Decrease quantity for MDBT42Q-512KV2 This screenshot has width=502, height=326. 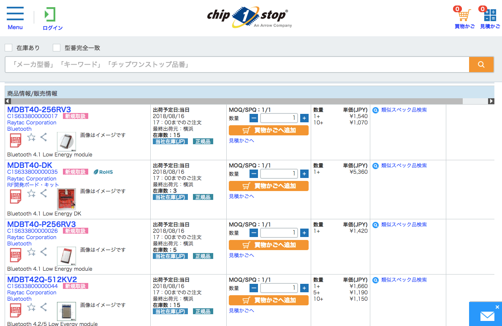tap(254, 288)
